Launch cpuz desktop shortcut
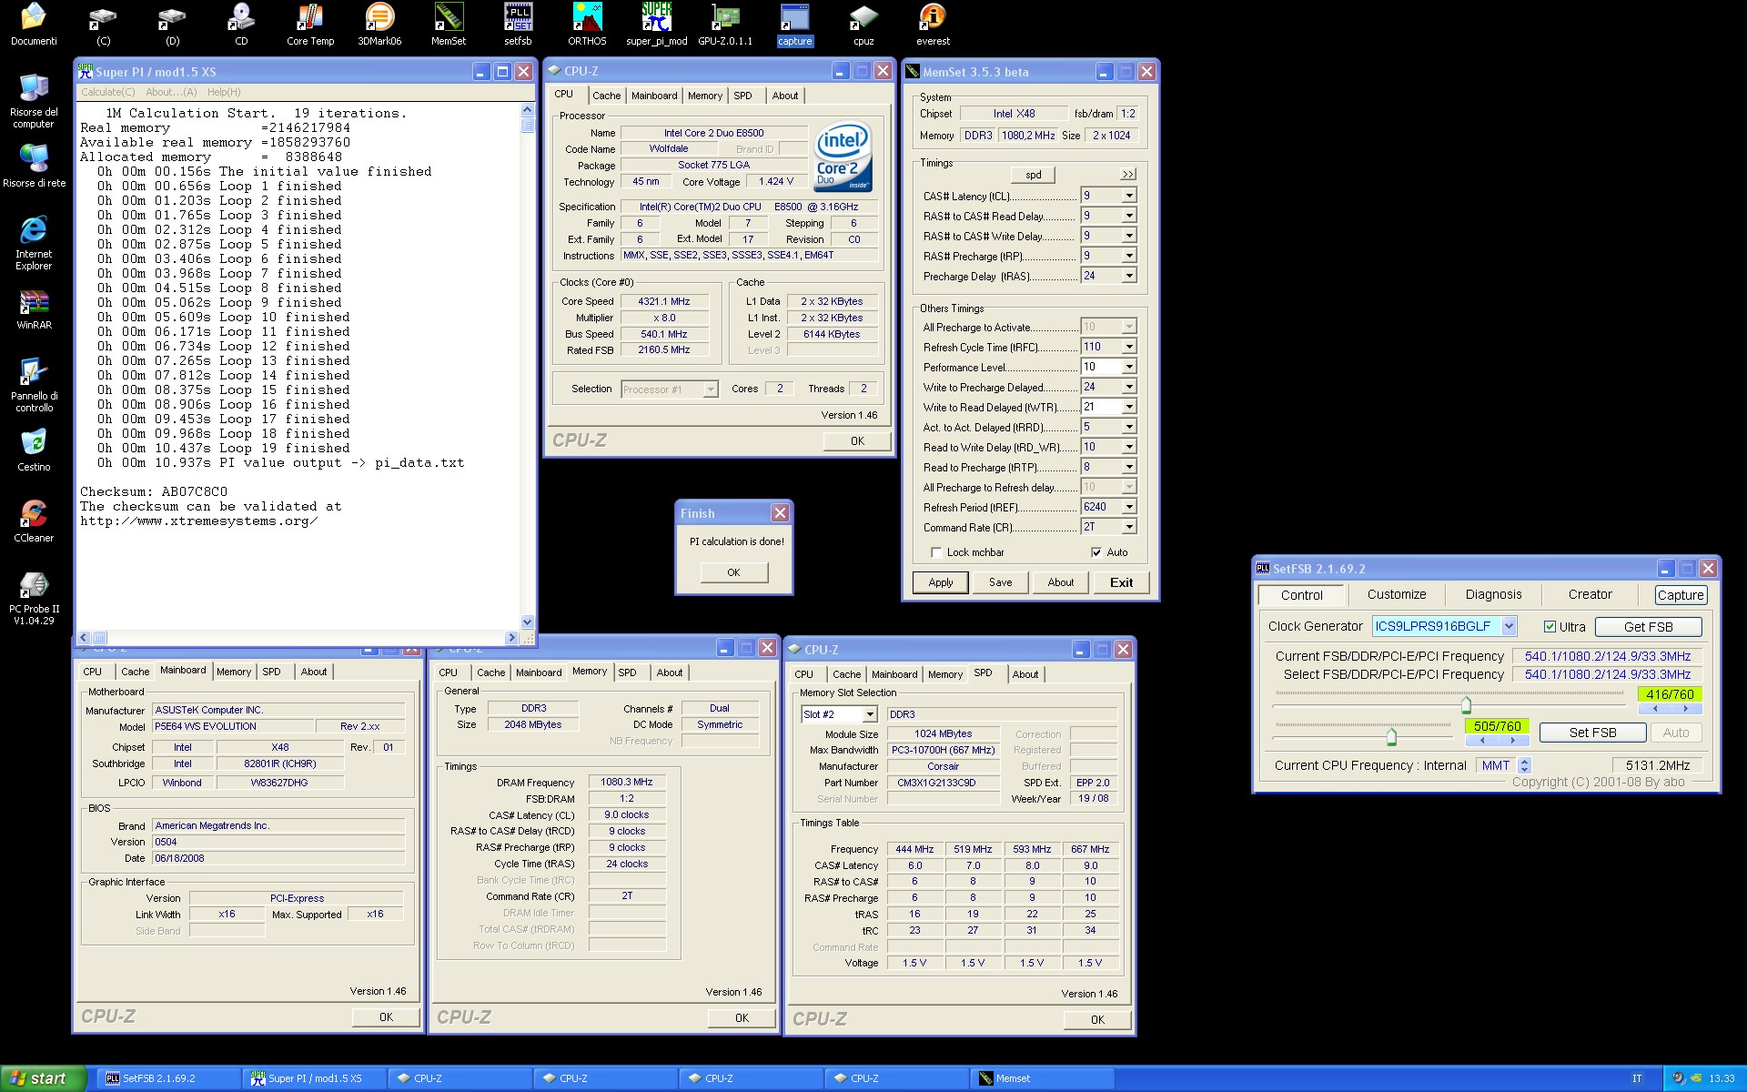The width and height of the screenshot is (1747, 1092). pyautogui.click(x=863, y=25)
